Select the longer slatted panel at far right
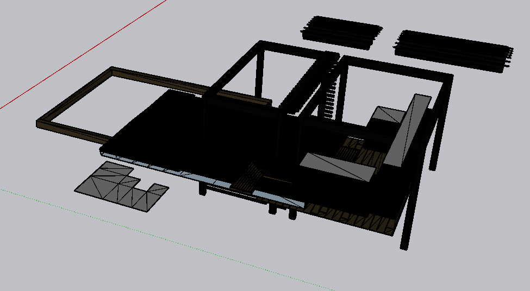 (x=453, y=50)
